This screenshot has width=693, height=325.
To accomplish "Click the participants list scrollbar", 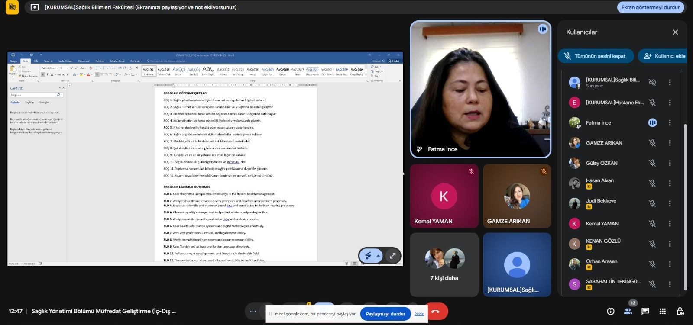I will pyautogui.click(x=685, y=208).
